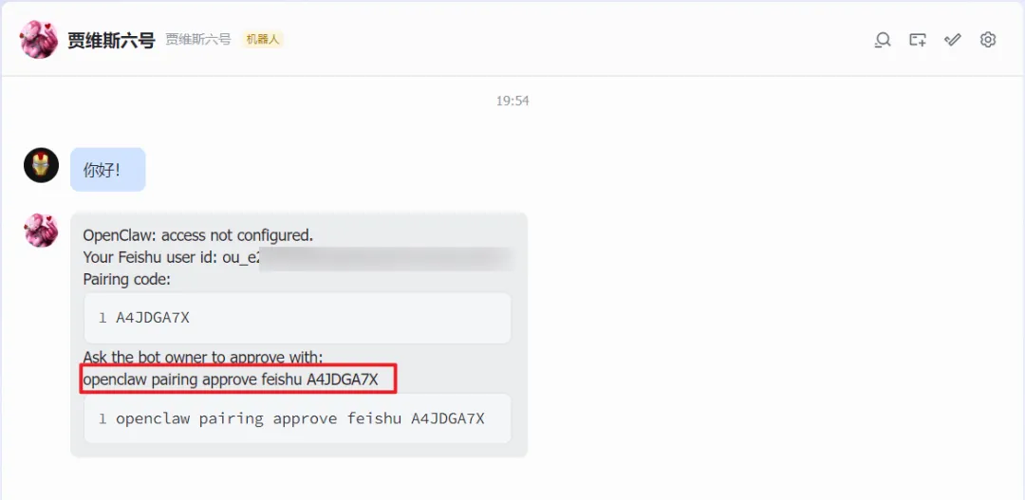
Task: Open the checkmark task icon in header
Action: 953,40
